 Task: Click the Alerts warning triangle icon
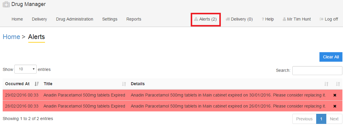pyautogui.click(x=196, y=19)
